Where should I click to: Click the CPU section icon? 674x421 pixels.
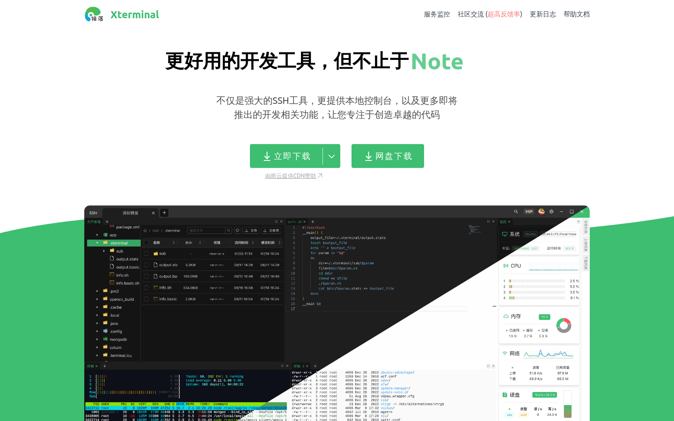coord(505,266)
